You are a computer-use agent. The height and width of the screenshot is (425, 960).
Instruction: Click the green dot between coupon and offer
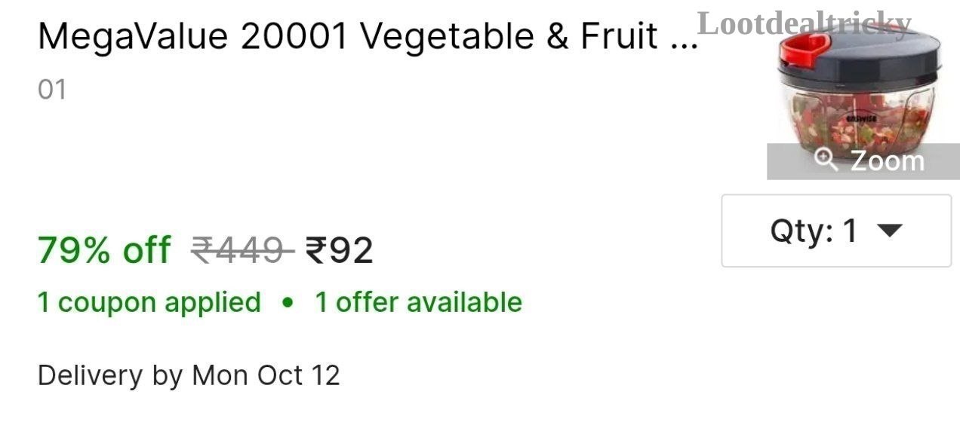[287, 303]
